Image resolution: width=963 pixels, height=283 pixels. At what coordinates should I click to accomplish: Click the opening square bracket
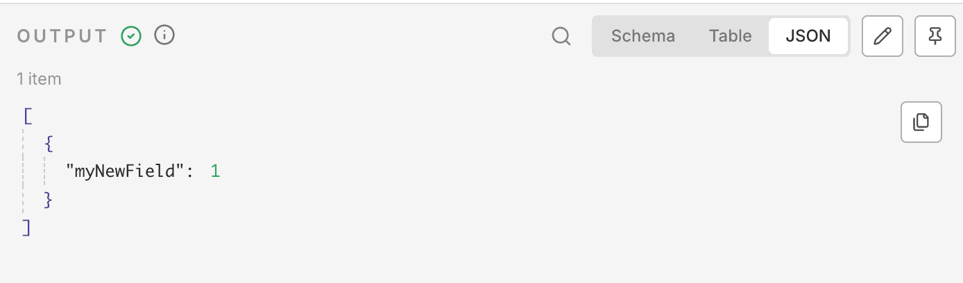pos(28,115)
